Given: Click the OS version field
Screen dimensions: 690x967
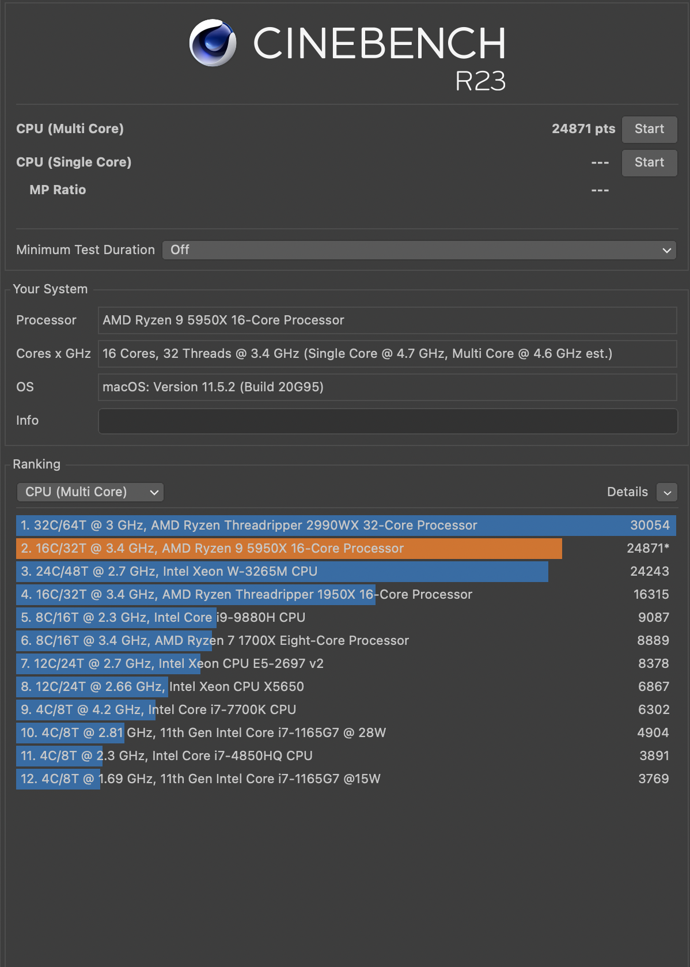Looking at the screenshot, I should (x=387, y=387).
